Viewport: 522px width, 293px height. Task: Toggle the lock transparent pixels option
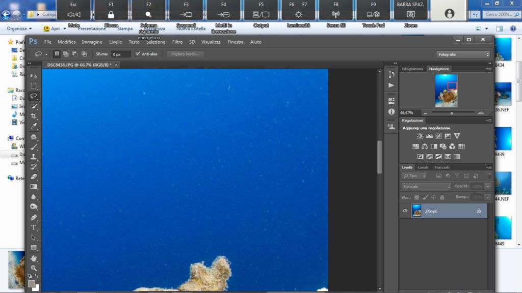point(416,197)
